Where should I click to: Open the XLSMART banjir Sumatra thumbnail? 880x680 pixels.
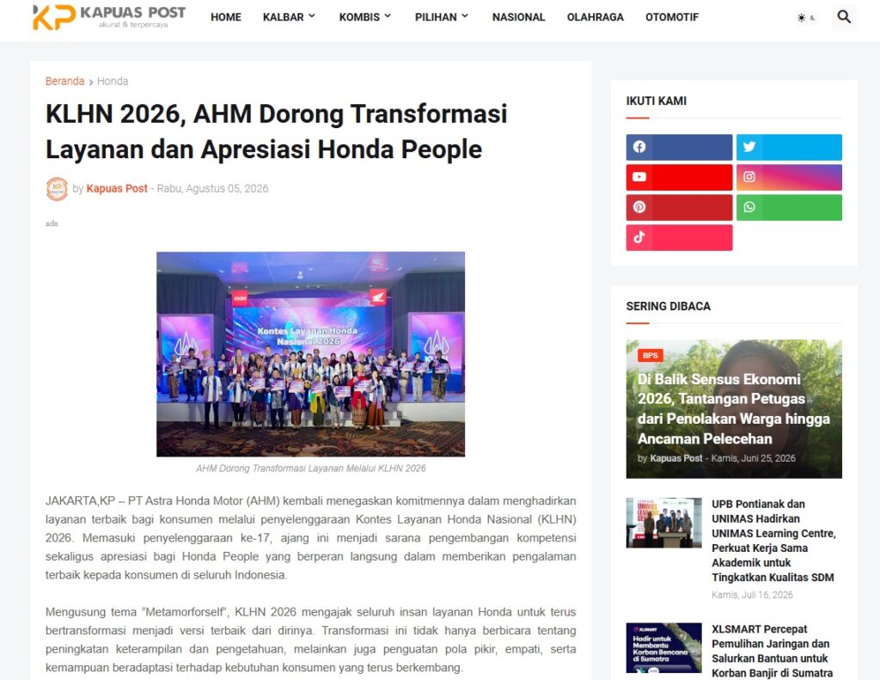(664, 648)
